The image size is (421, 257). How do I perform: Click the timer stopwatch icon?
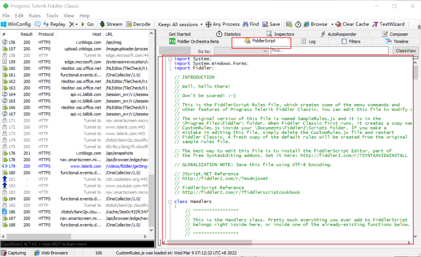pos(298,24)
